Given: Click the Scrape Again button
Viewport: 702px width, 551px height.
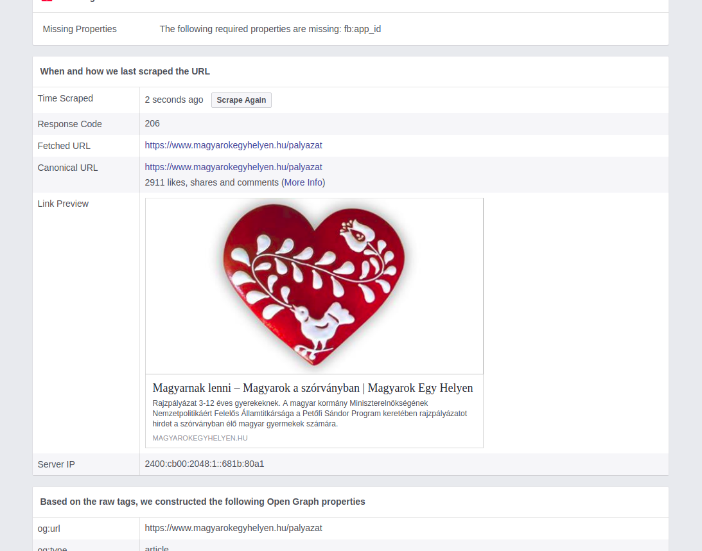Looking at the screenshot, I should coord(241,100).
